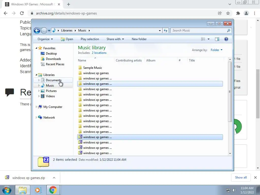Sort by the Title column header

point(192,60)
